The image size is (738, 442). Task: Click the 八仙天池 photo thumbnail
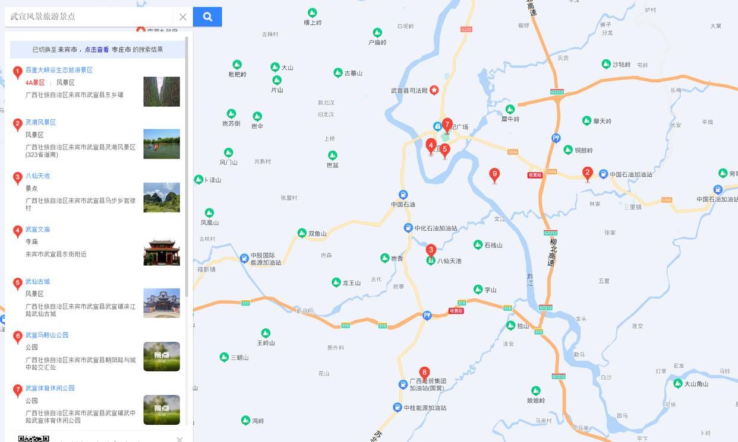(x=162, y=198)
